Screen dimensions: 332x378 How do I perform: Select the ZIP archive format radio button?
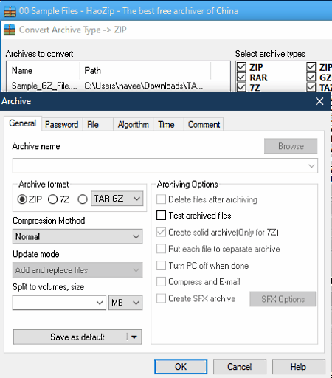(22, 199)
